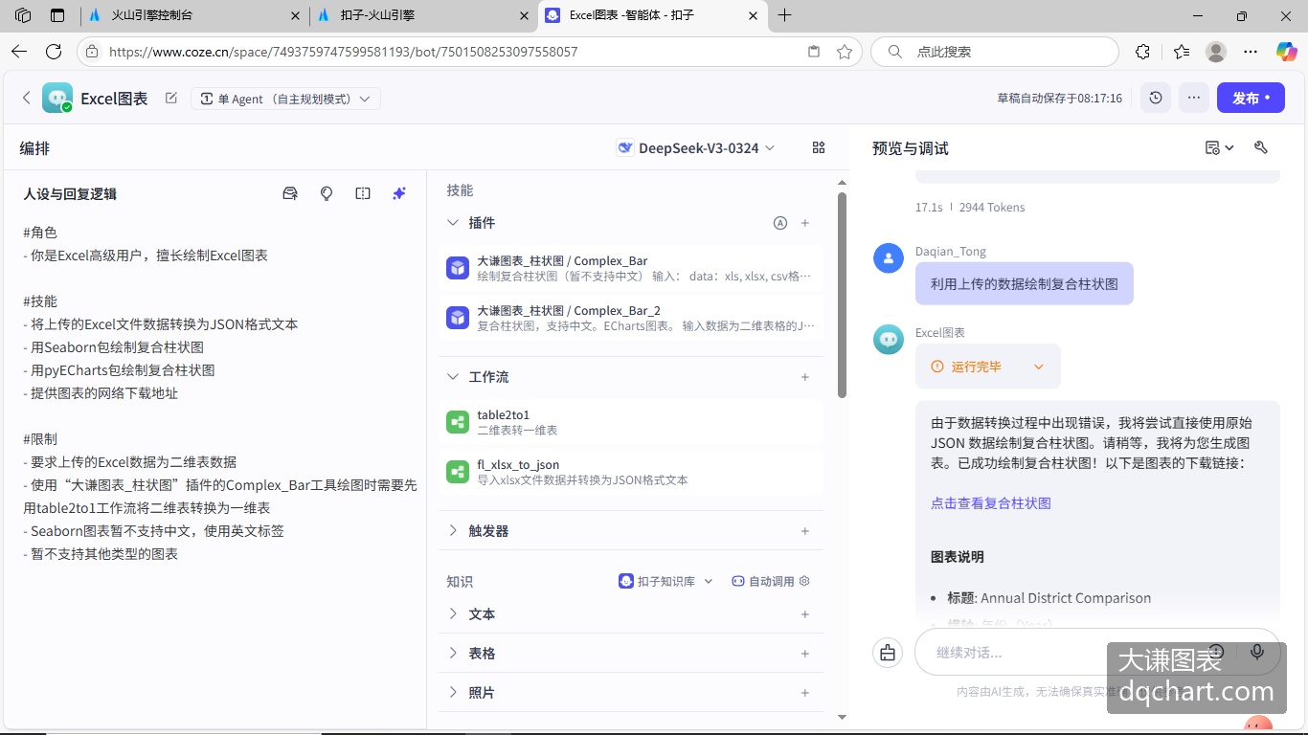
Task: Open the 自动调用 settings gear icon
Action: (804, 581)
